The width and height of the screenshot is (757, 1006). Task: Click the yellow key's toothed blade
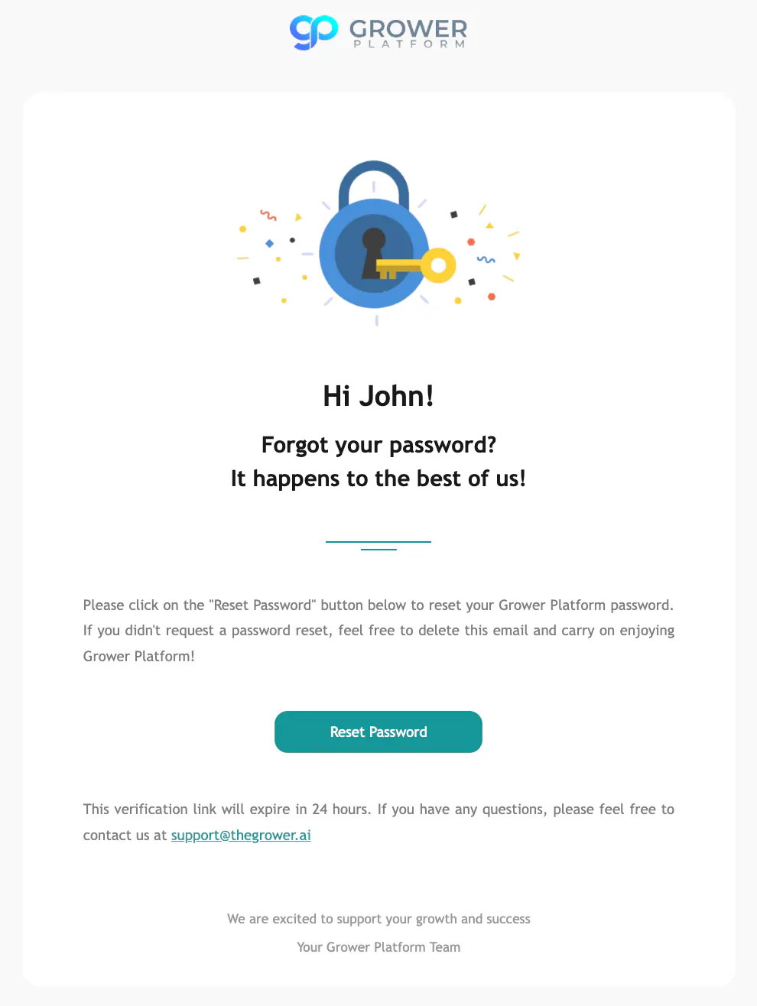tap(398, 268)
